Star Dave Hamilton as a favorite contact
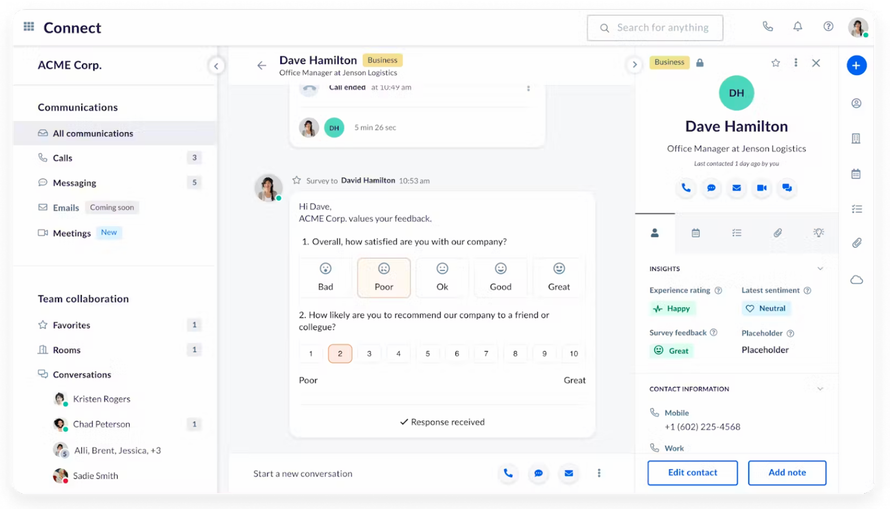This screenshot has height=509, width=890. (775, 63)
